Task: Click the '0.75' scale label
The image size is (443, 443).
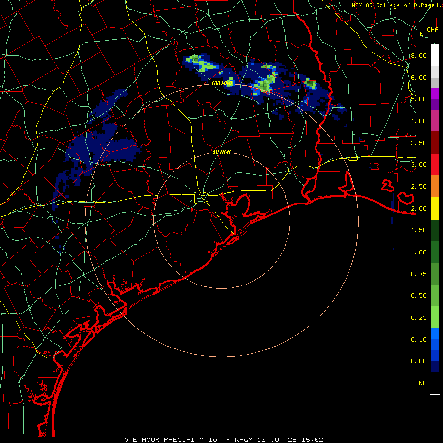Action: (419, 274)
